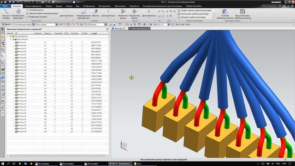Click the Place part icon
The width and height of the screenshot is (295, 166).
pos(123,12)
